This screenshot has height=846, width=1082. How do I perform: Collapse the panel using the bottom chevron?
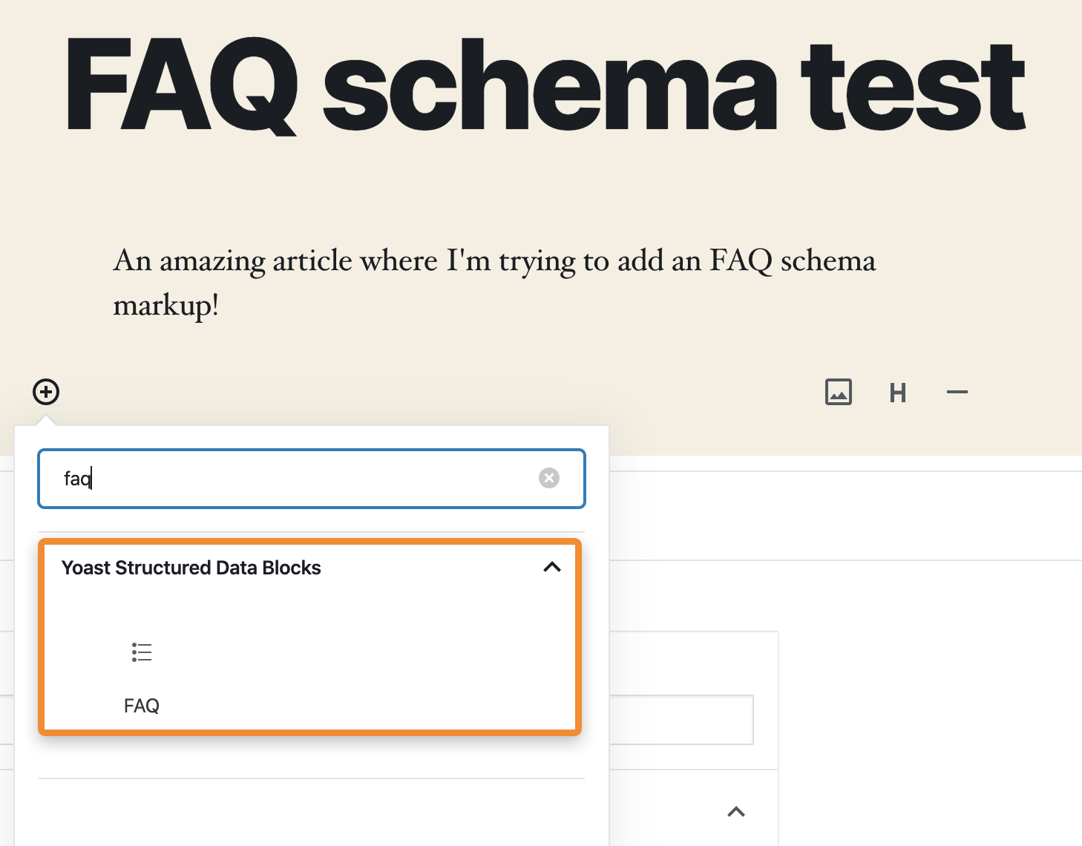(x=735, y=811)
